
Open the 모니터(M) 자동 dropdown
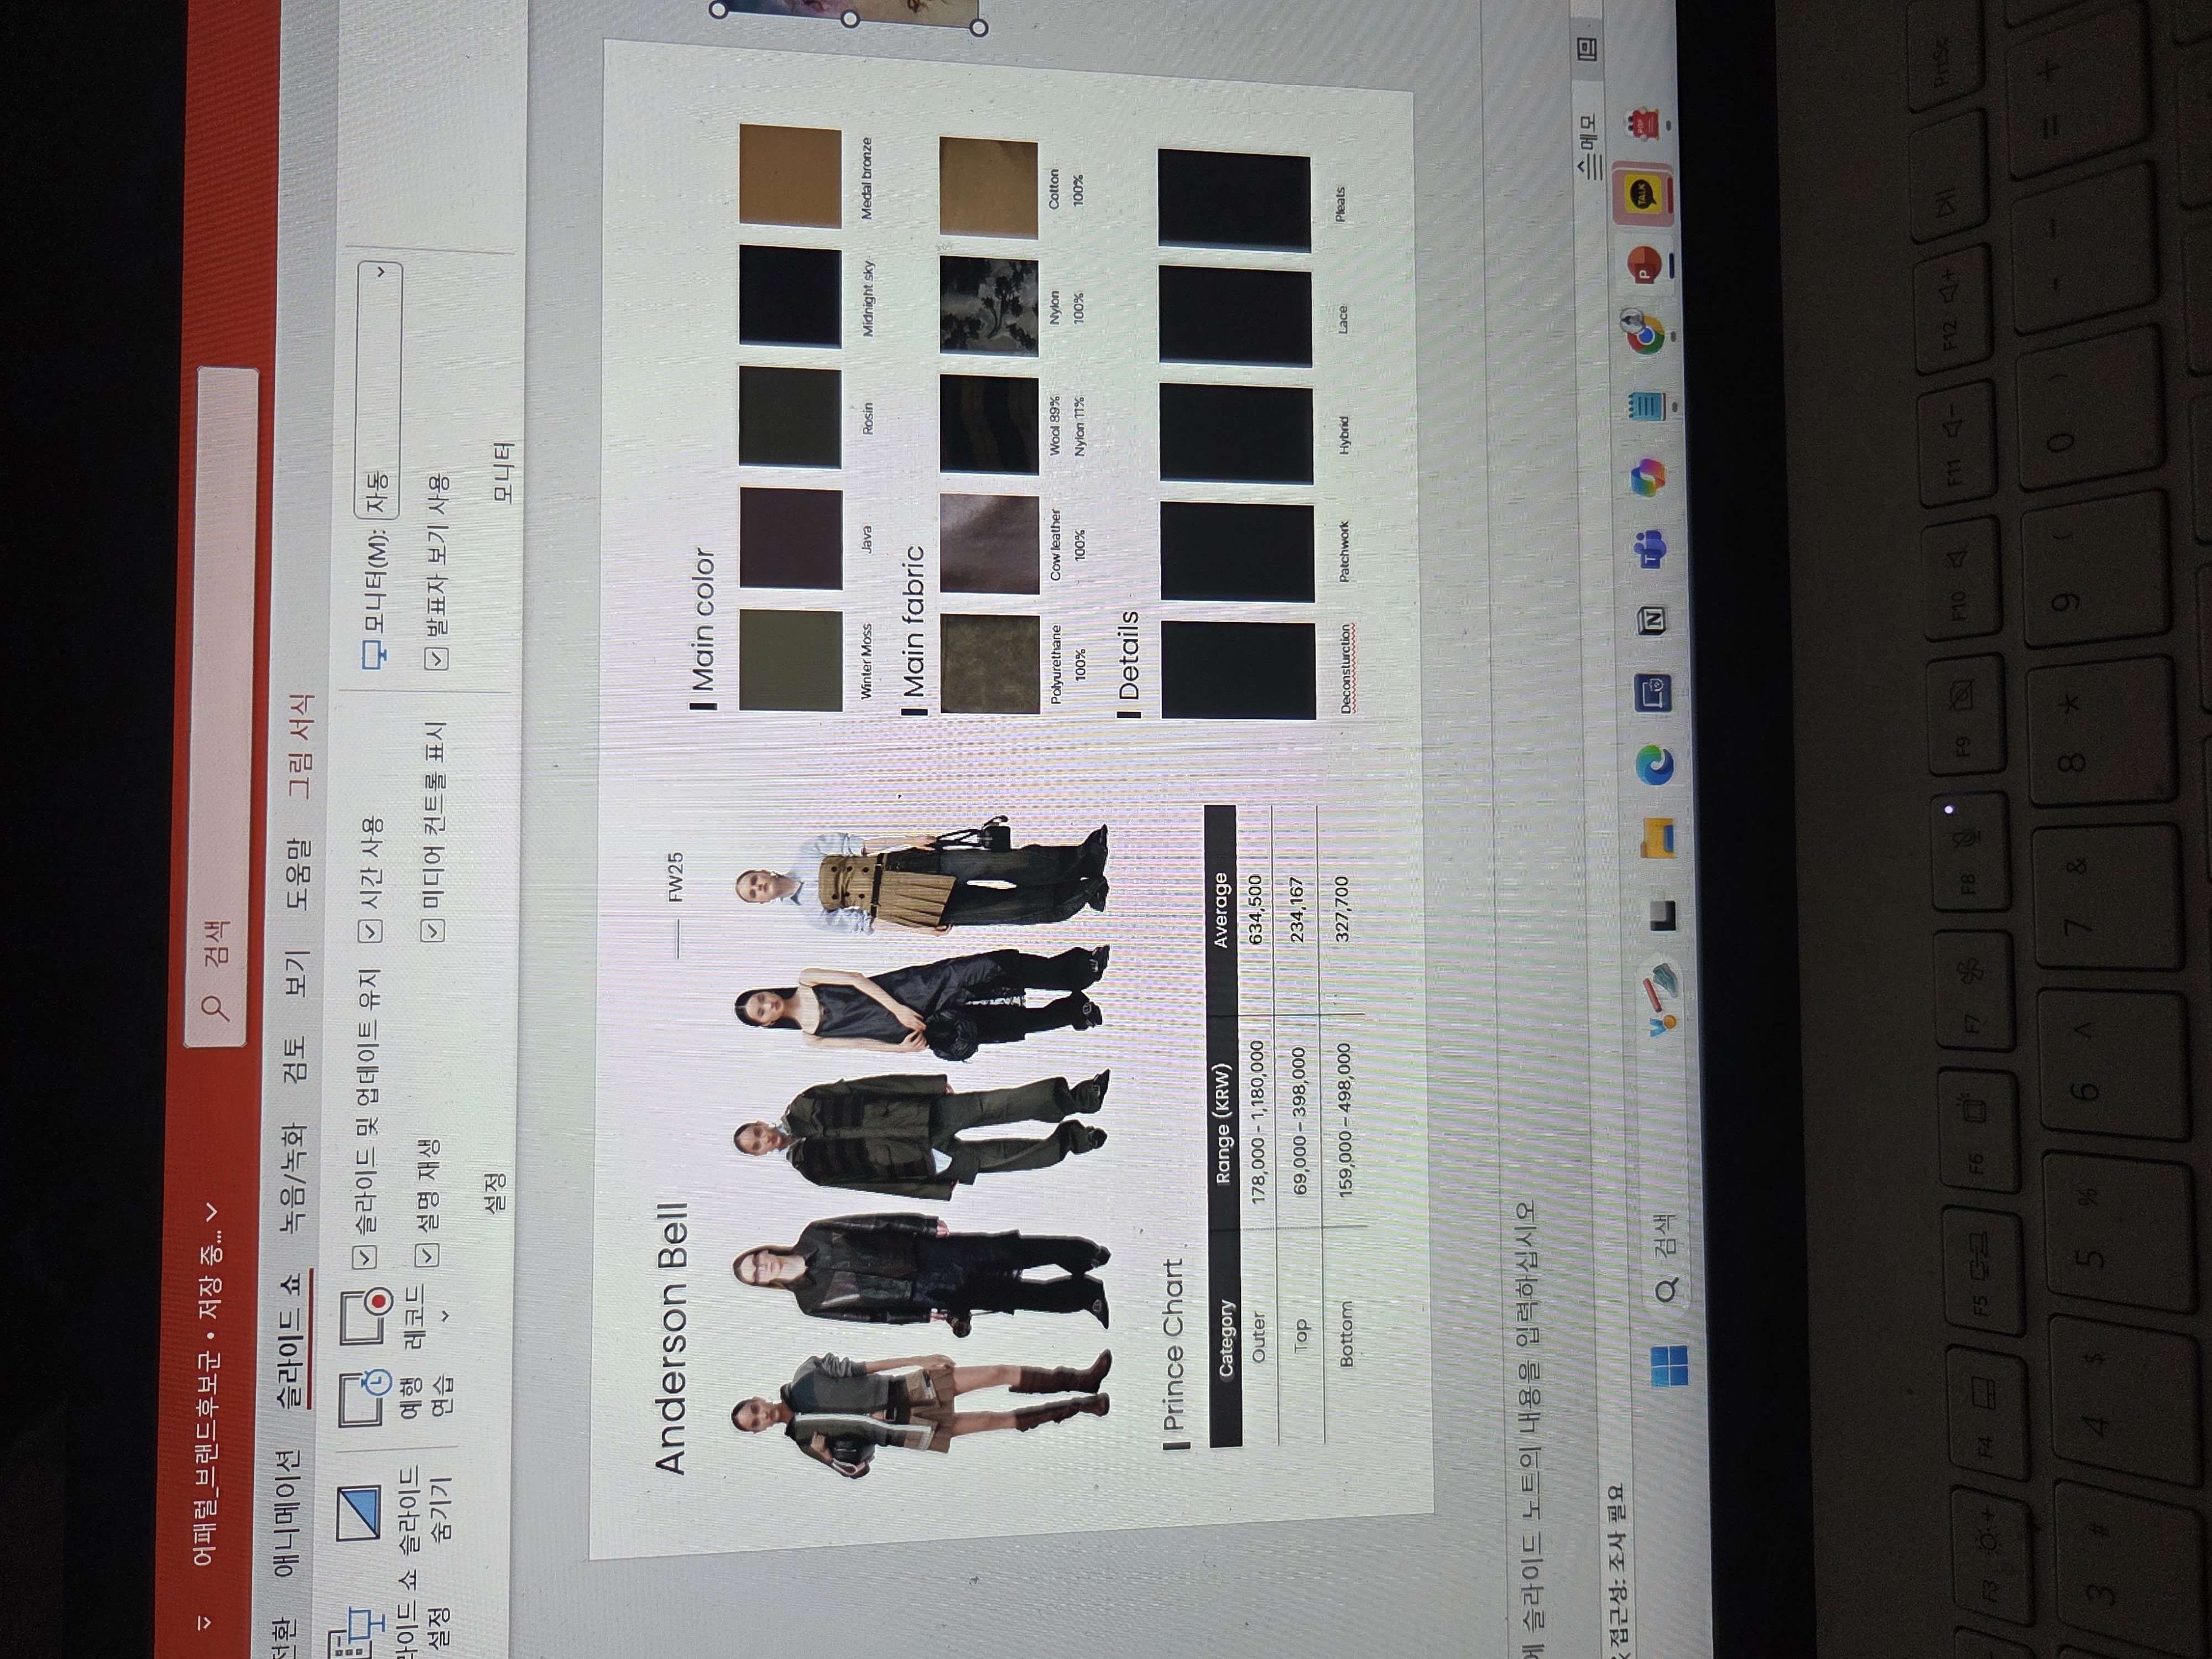click(x=379, y=390)
